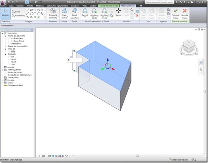The width and height of the screenshot is (208, 163).
Task: Open the quick access toolbar dropdown
Action: click(40, 2)
